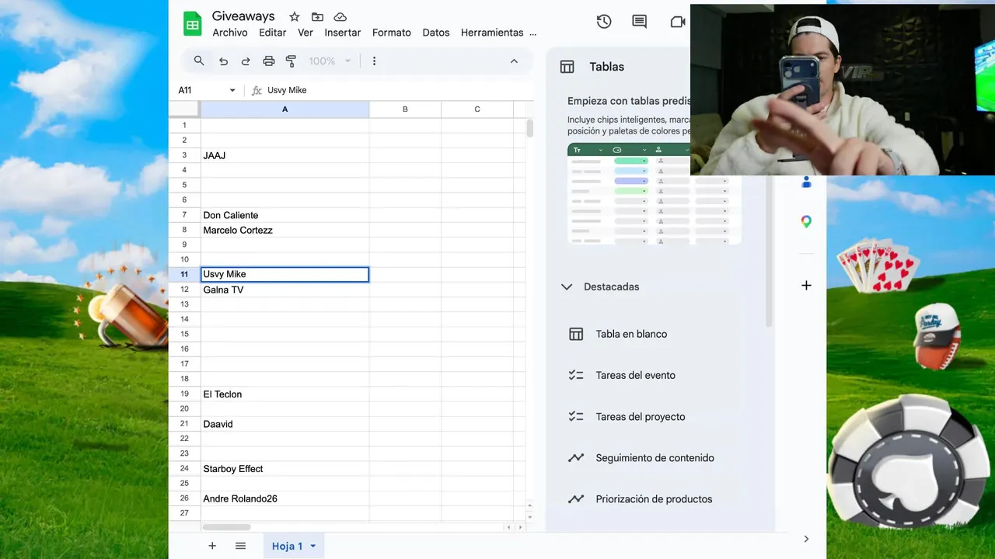This screenshot has width=995, height=559.
Task: Open the Ver menu
Action: pyautogui.click(x=305, y=33)
